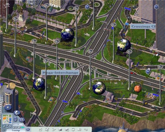Click the Crossings CB sign label
The width and height of the screenshot is (165, 132).
(143, 26)
